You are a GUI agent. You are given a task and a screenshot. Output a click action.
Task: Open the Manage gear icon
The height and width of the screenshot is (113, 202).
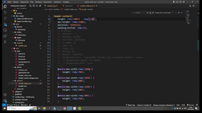click(5, 101)
